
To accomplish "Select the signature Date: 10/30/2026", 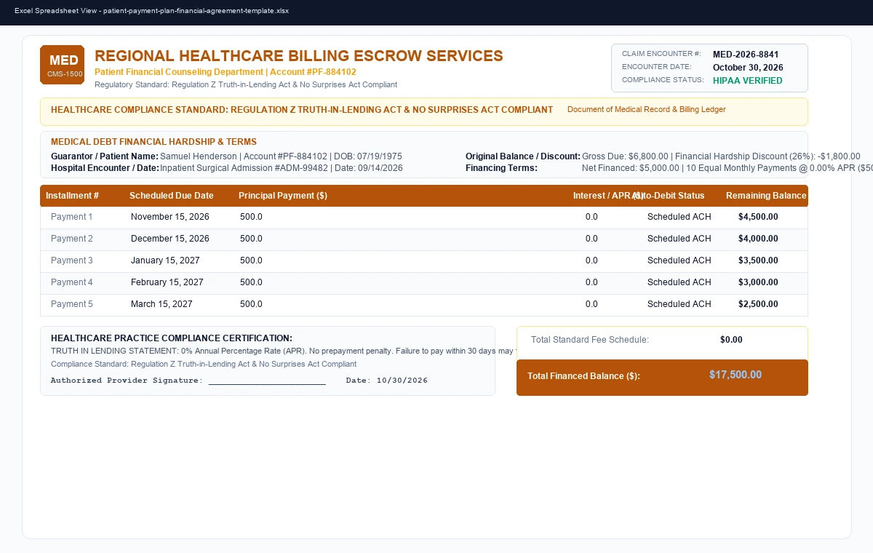I will pos(387,381).
